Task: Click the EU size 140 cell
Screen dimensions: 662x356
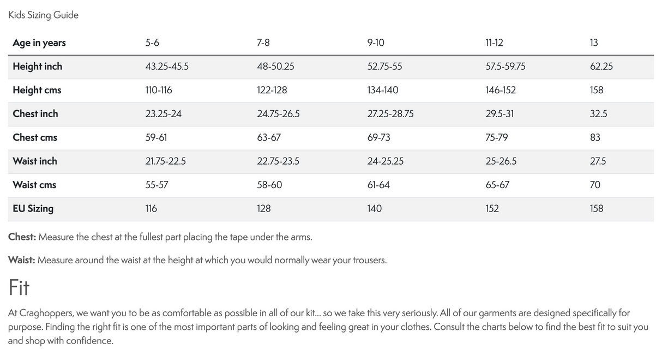Action: pyautogui.click(x=375, y=209)
